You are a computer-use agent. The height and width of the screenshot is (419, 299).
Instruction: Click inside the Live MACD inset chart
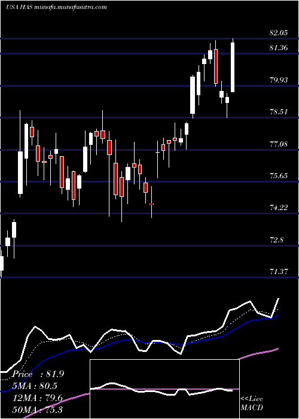(164, 389)
